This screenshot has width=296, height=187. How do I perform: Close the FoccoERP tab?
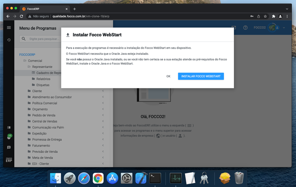66,9
